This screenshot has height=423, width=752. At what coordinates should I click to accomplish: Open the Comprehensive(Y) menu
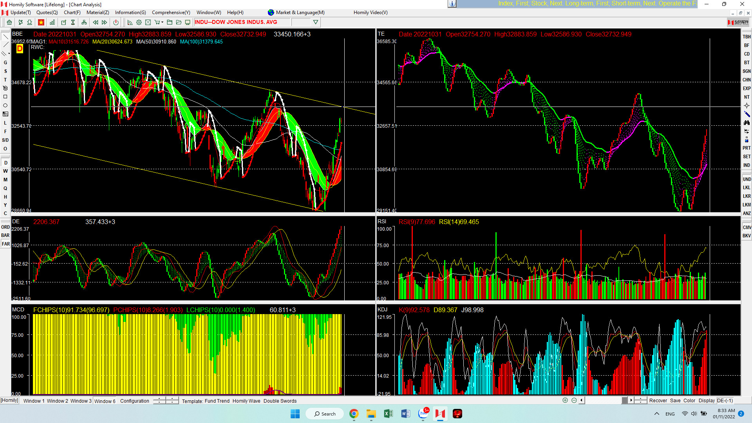171,13
